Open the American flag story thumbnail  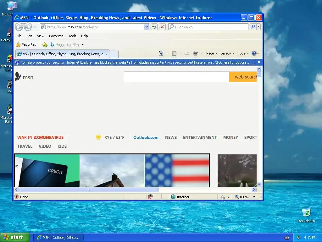click(177, 170)
